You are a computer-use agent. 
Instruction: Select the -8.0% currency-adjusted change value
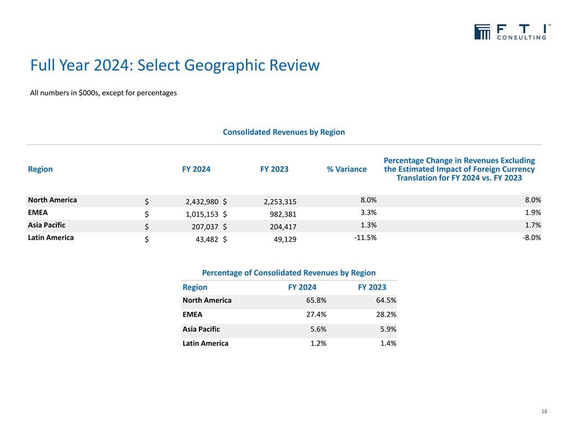[x=532, y=238]
